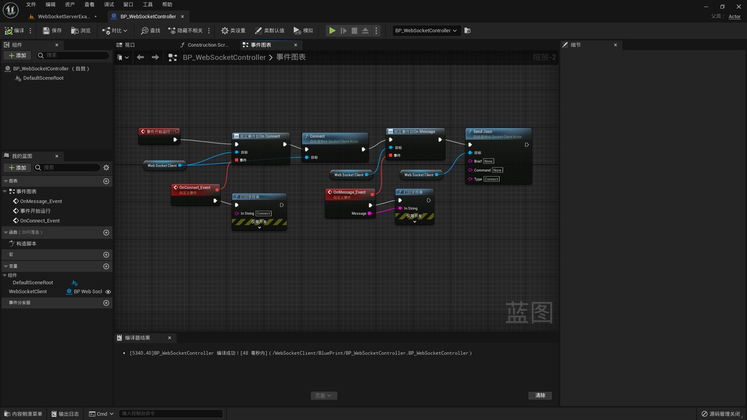Open the 工具 menu
This screenshot has width=747, height=420.
tap(148, 5)
